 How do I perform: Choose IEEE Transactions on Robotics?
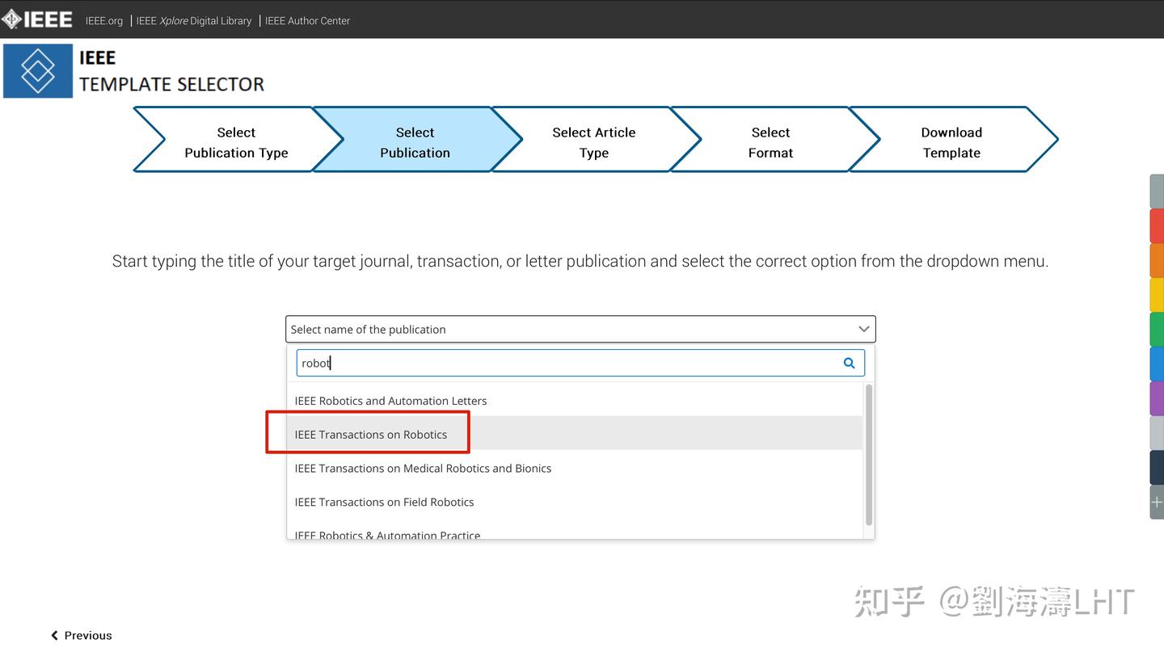pyautogui.click(x=575, y=434)
